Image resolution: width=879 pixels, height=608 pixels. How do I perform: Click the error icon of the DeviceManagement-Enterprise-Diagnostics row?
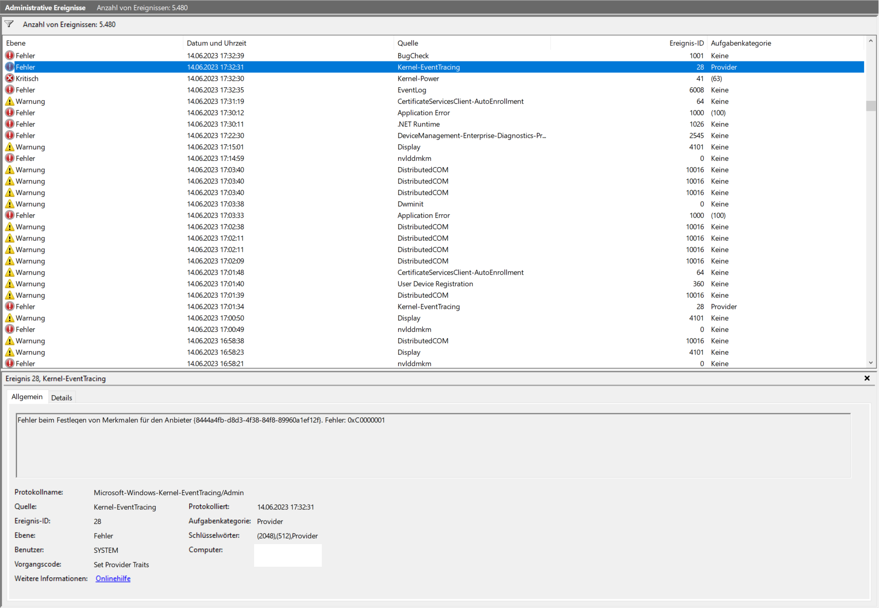tap(10, 135)
